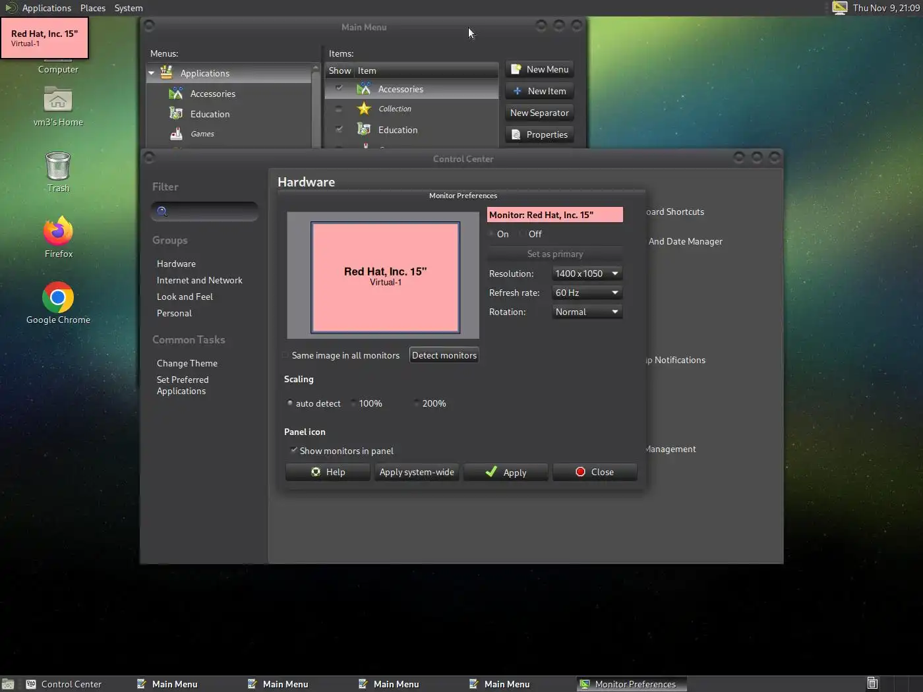Image resolution: width=923 pixels, height=692 pixels.
Task: Click the green checkmark icon on Apply
Action: coord(491,472)
